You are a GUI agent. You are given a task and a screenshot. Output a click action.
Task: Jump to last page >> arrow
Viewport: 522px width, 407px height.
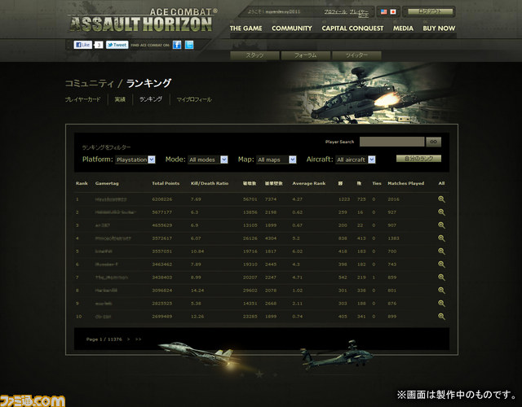pos(138,339)
